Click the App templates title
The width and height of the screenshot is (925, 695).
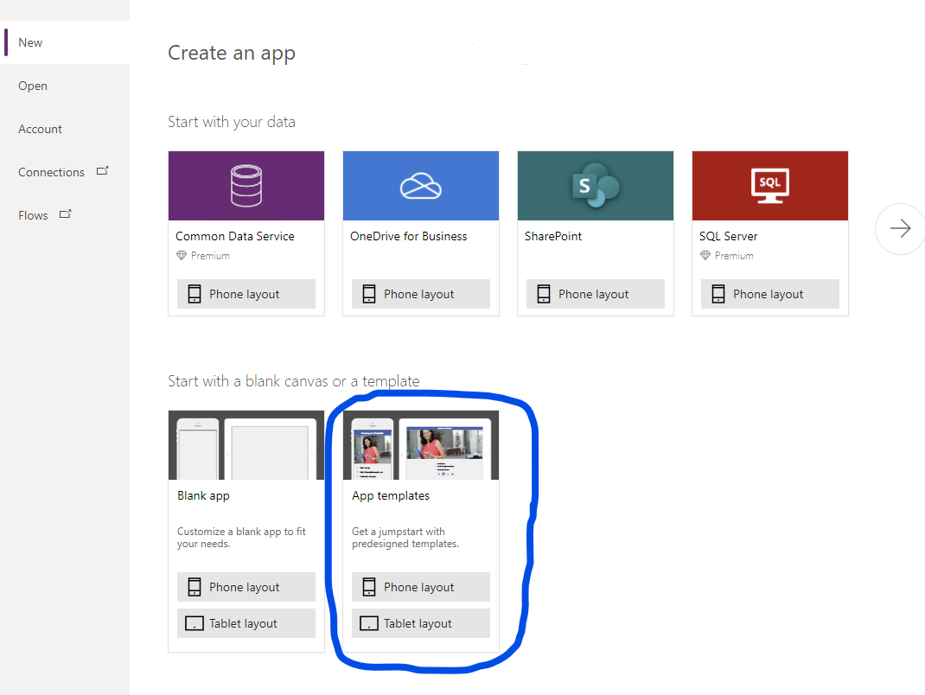pyautogui.click(x=391, y=495)
